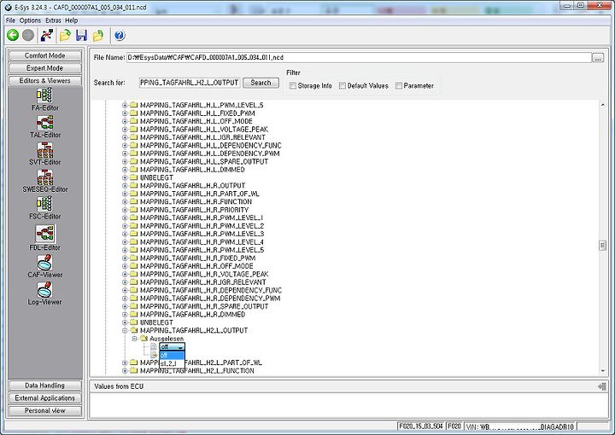Click folder icon of Ausgelesen node

click(x=143, y=339)
